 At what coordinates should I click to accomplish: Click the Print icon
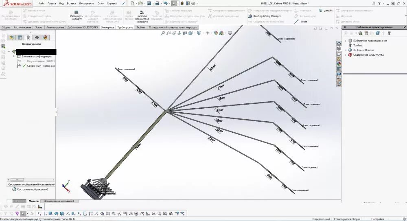[157, 3]
